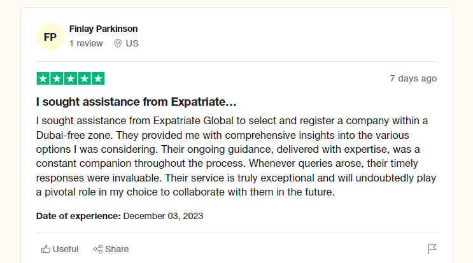Click the thumbs-up icon next to Useful

tap(46, 249)
